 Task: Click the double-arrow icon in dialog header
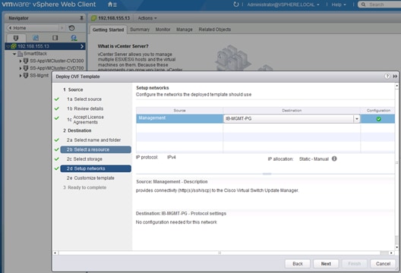click(395, 76)
